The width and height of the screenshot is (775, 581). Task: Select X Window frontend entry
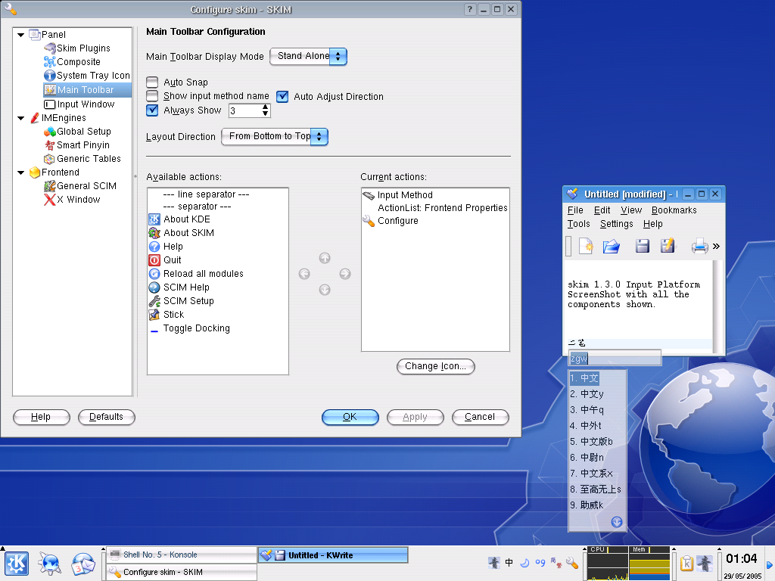click(72, 200)
